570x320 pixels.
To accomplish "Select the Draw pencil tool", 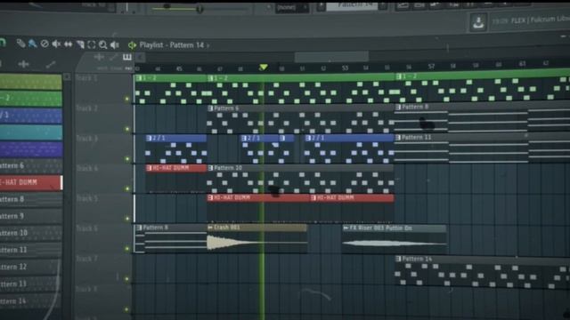I will (20, 44).
